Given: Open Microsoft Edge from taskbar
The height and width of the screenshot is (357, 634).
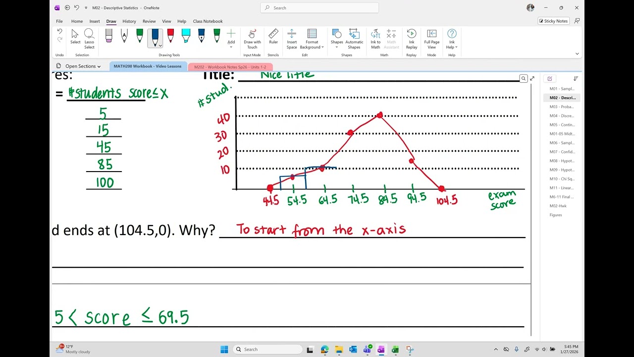Looking at the screenshot, I should [324, 350].
